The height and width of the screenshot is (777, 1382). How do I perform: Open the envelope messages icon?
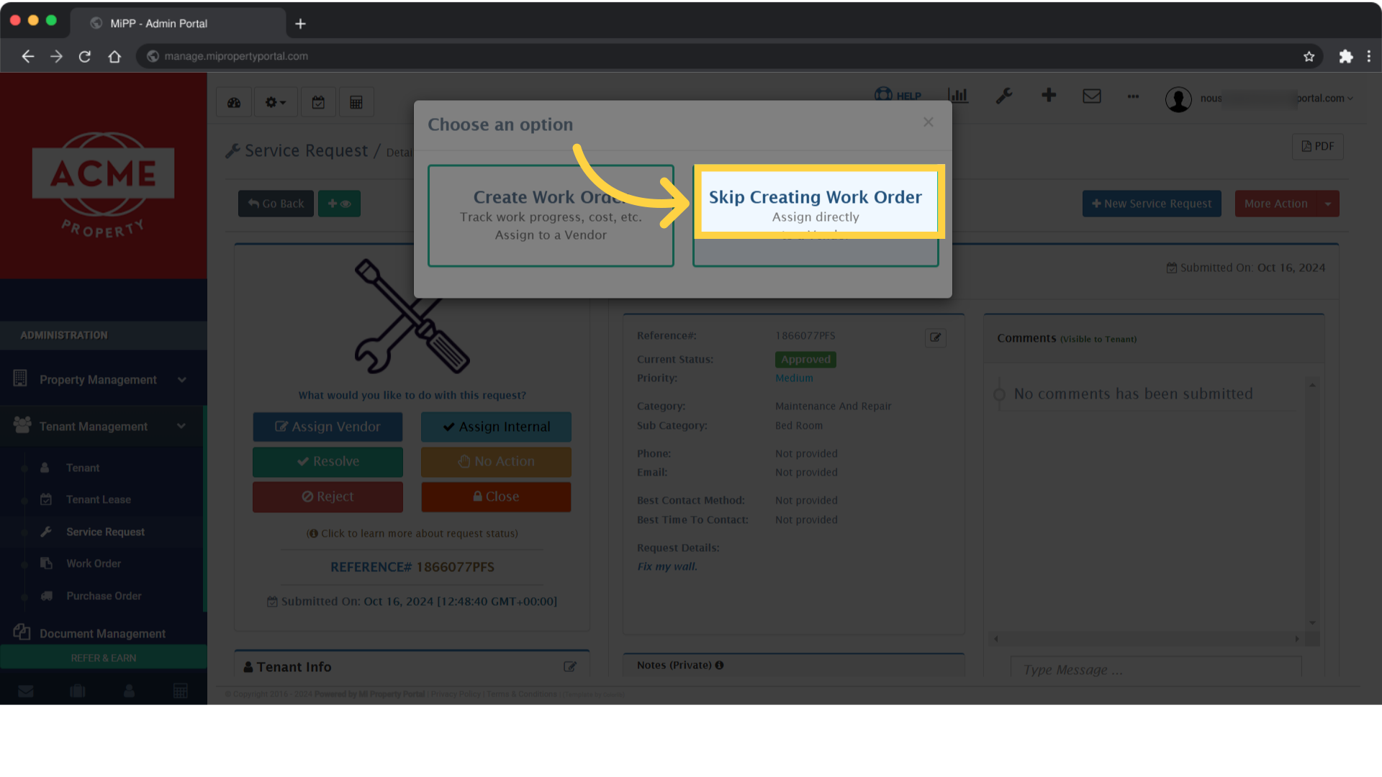click(x=1092, y=96)
